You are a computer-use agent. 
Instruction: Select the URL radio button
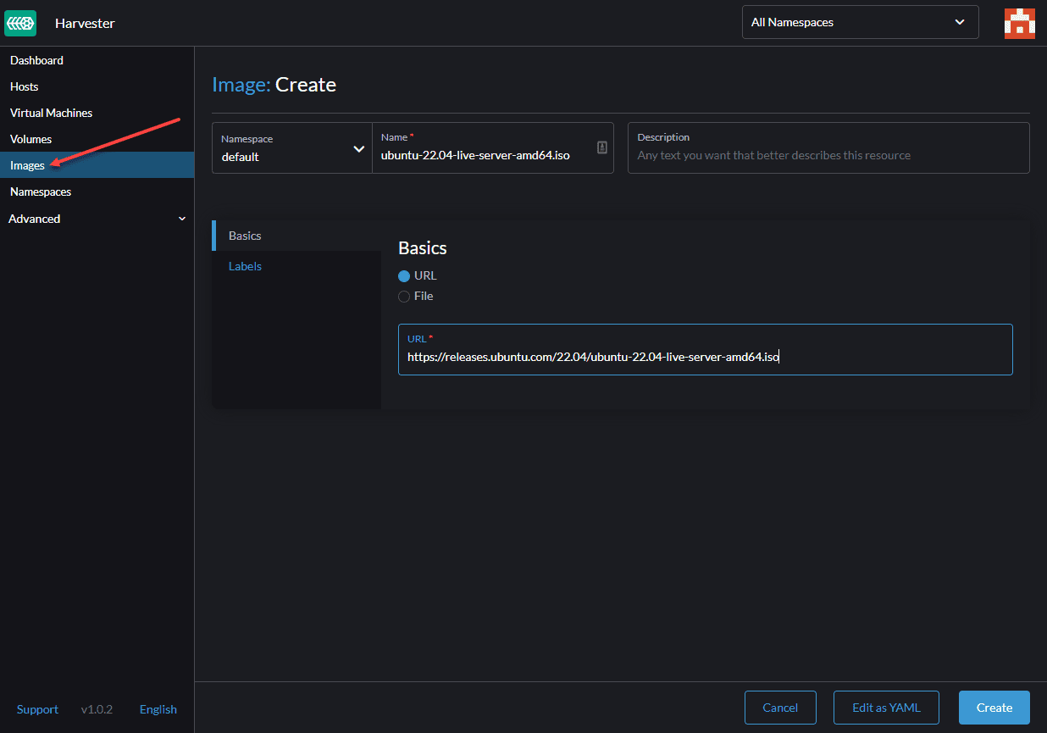pyautogui.click(x=404, y=276)
